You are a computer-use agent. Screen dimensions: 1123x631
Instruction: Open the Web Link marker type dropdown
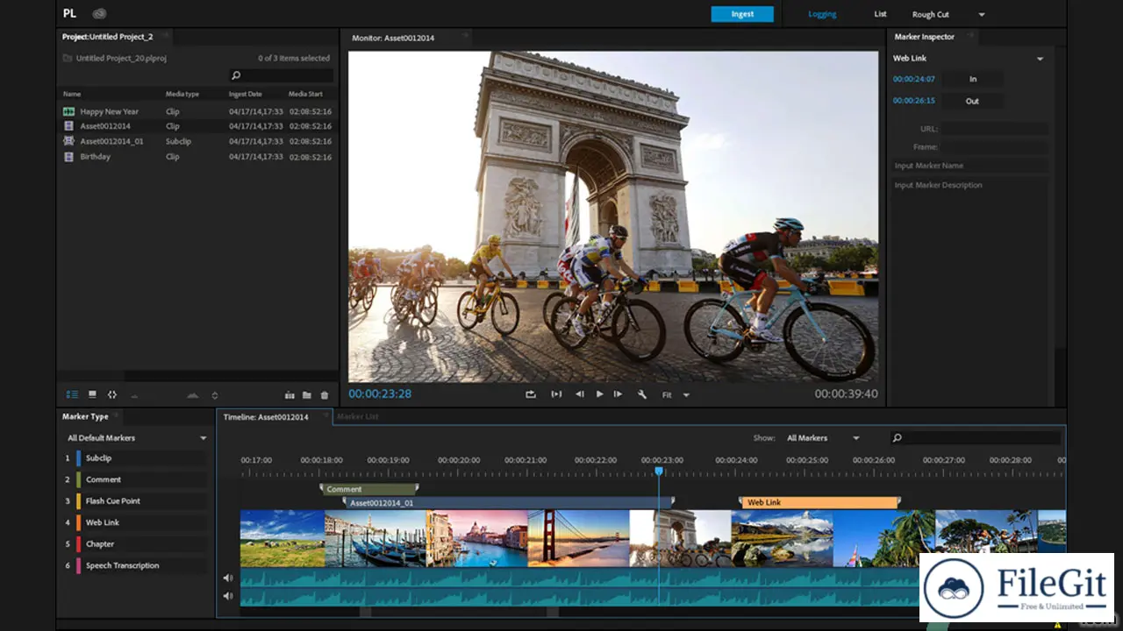click(x=1040, y=59)
